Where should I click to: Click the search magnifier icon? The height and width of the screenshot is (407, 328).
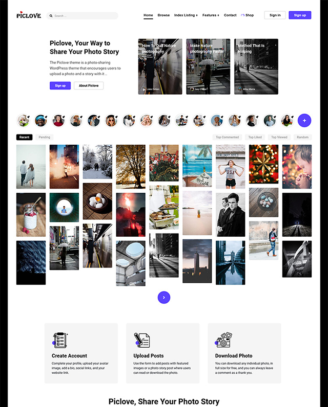coord(51,16)
